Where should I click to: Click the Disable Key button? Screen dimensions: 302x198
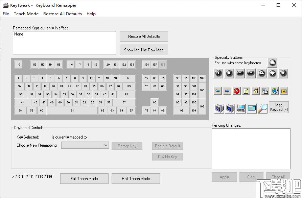[x=167, y=157]
